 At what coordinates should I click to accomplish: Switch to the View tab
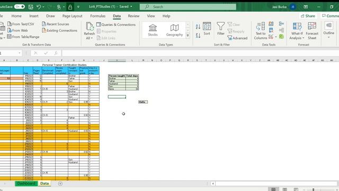pyautogui.click(x=151, y=16)
